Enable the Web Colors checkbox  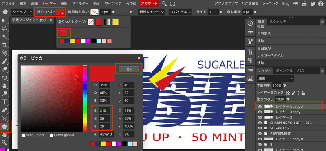pyautogui.click(x=24, y=135)
